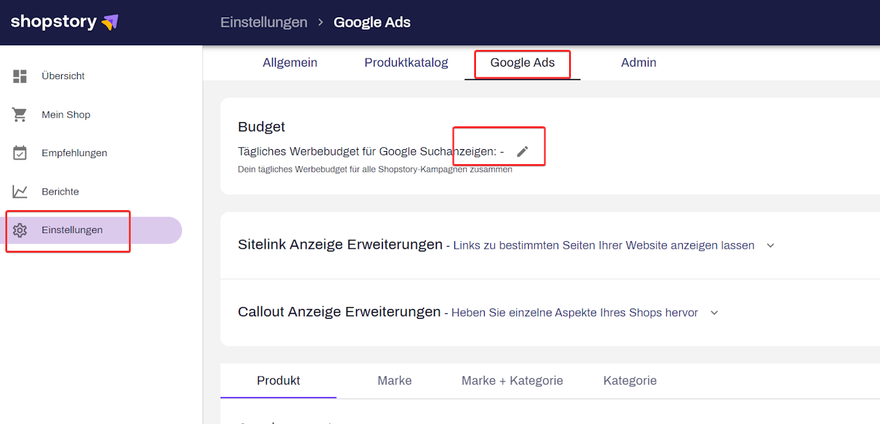Expand Sitelink Anzeige Erweiterungen chevron
The width and height of the screenshot is (880, 424).
[771, 245]
